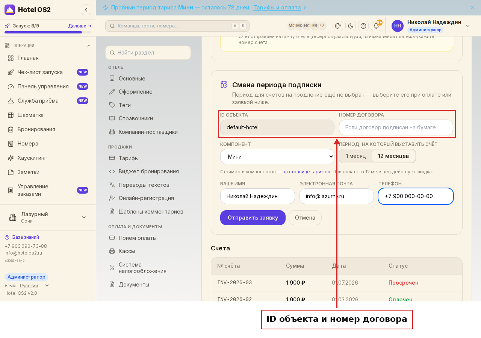Open notifications bell
The image size is (481, 338).
pos(376,26)
